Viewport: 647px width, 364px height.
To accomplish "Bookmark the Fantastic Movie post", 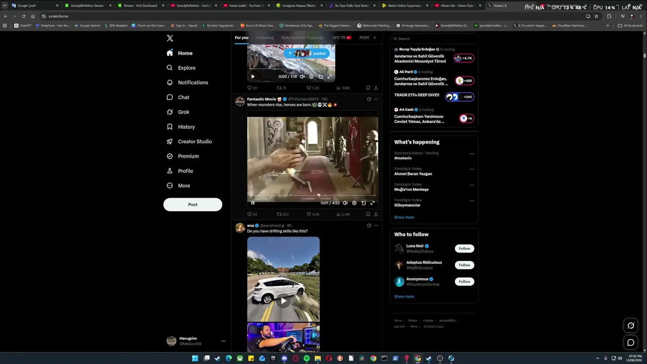I will tap(368, 214).
